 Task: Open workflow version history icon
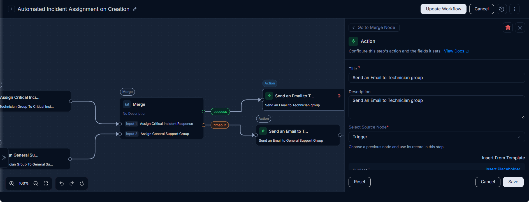click(502, 9)
